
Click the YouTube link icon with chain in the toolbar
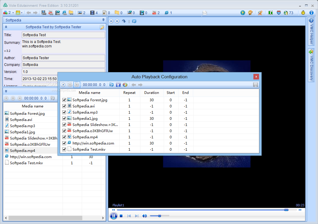point(51,13)
